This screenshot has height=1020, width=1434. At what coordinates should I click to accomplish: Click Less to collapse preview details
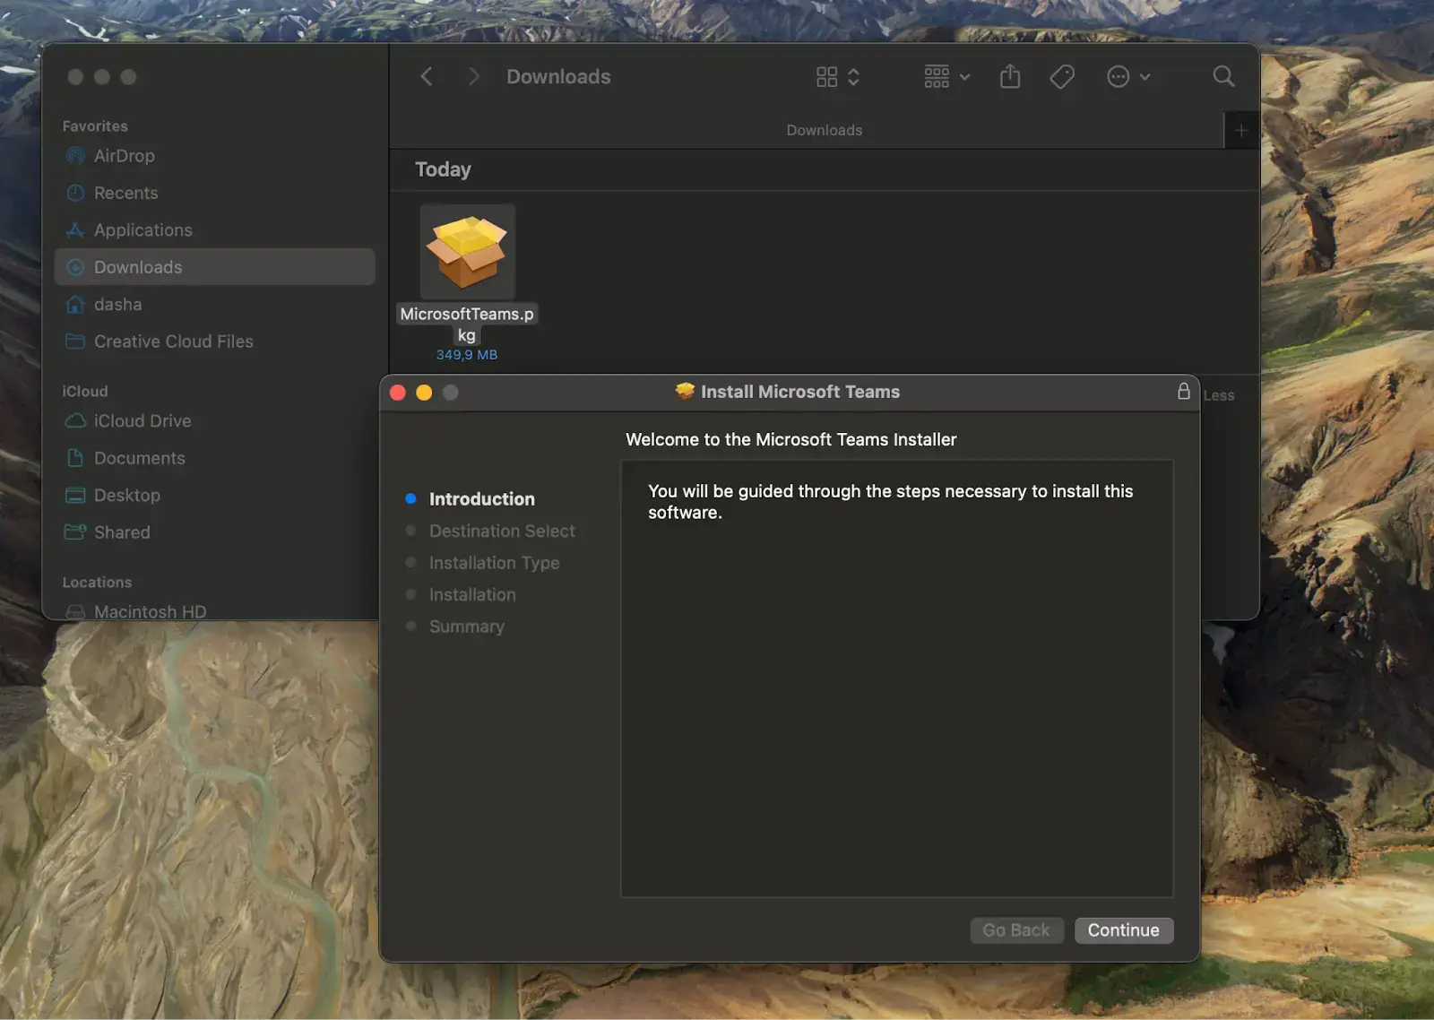click(1219, 394)
